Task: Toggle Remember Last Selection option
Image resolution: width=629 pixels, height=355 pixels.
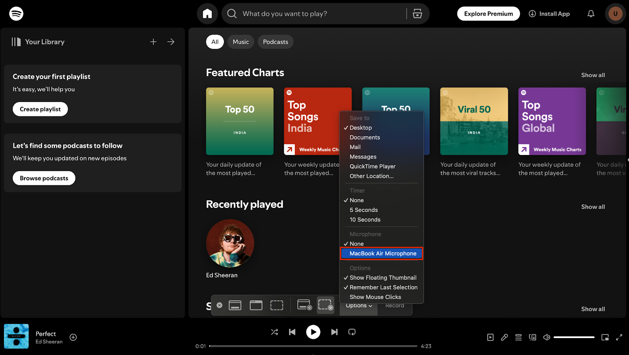Action: 383,288
